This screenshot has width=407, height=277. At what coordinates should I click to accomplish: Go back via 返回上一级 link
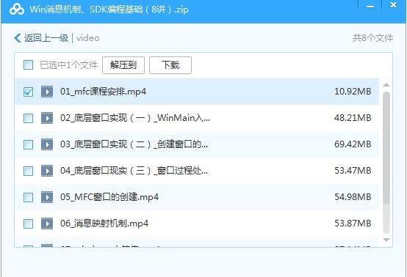point(46,38)
